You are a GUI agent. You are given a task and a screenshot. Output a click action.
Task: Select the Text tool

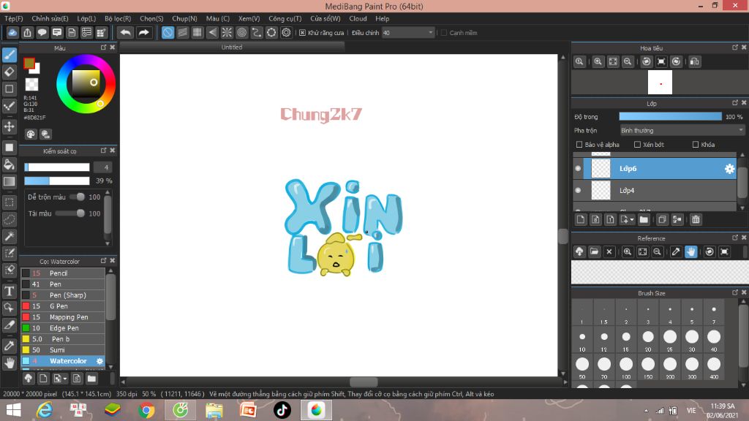coord(10,291)
